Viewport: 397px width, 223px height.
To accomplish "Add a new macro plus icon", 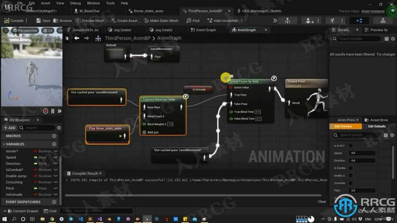I will tap(54, 136).
